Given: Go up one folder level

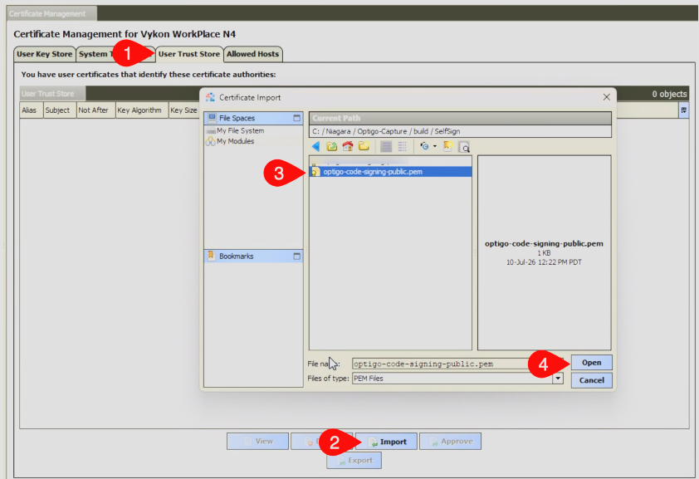Looking at the screenshot, I should click(332, 146).
